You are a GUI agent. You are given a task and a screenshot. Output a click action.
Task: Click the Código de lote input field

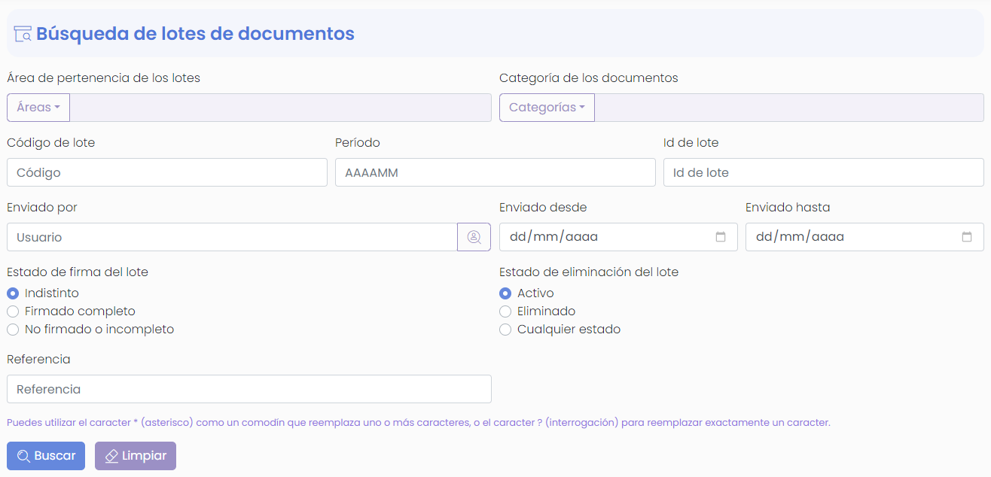(166, 172)
